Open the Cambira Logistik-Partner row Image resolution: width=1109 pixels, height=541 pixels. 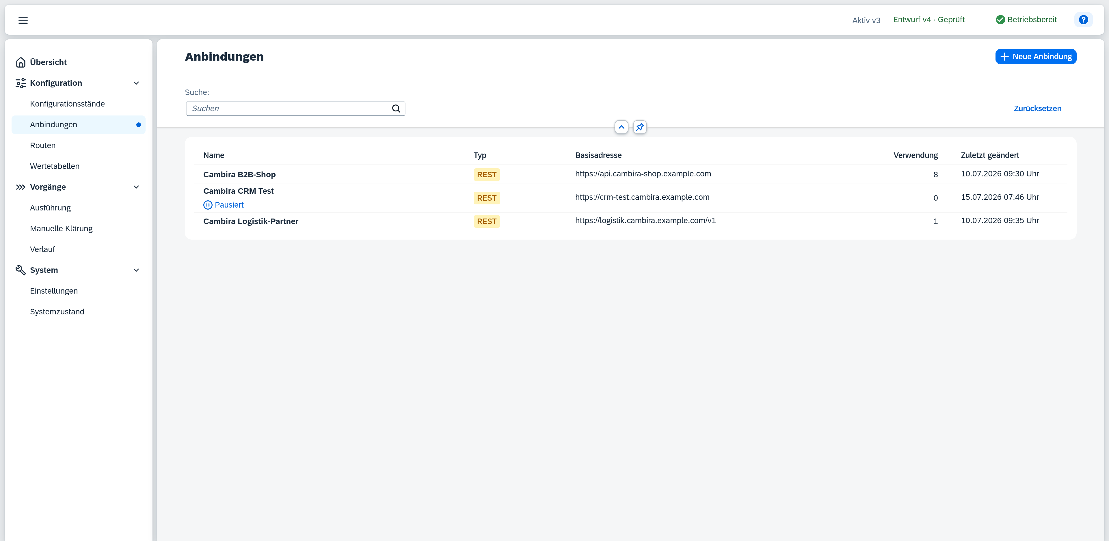[630, 221]
